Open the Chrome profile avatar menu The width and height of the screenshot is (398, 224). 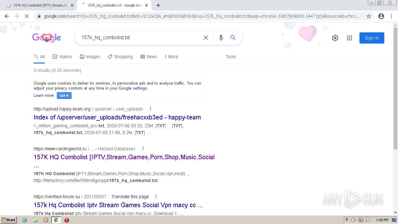381,16
